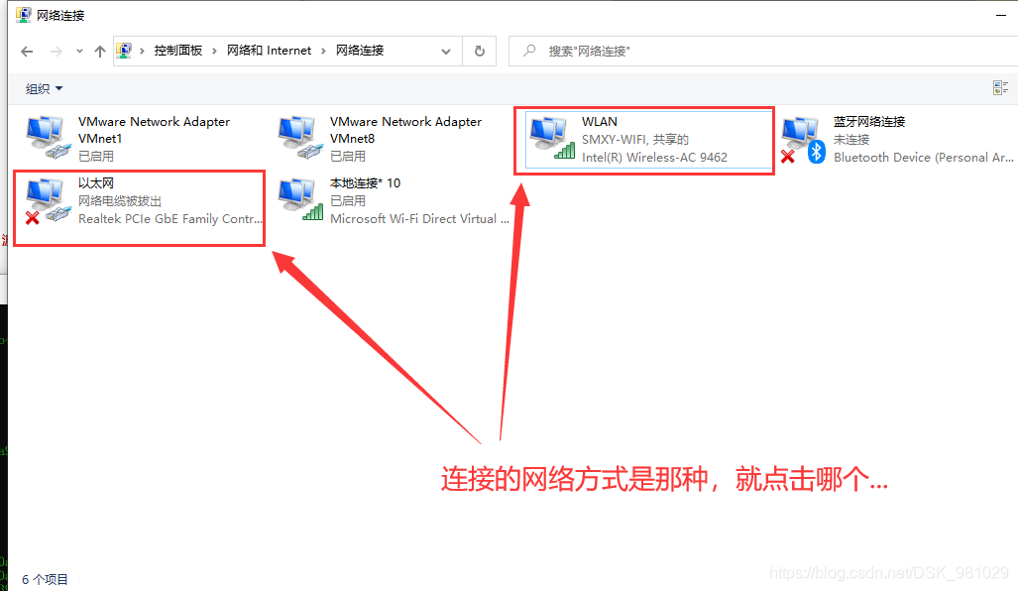The height and width of the screenshot is (591, 1018).
Task: Change view using the view options icon
Action: 1000,87
